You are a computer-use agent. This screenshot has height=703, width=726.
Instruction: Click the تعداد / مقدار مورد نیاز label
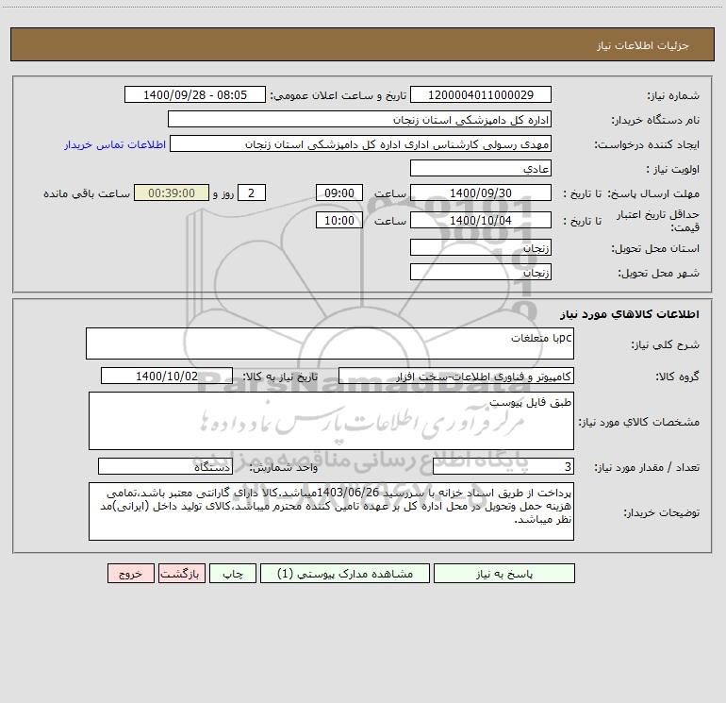pyautogui.click(x=647, y=468)
